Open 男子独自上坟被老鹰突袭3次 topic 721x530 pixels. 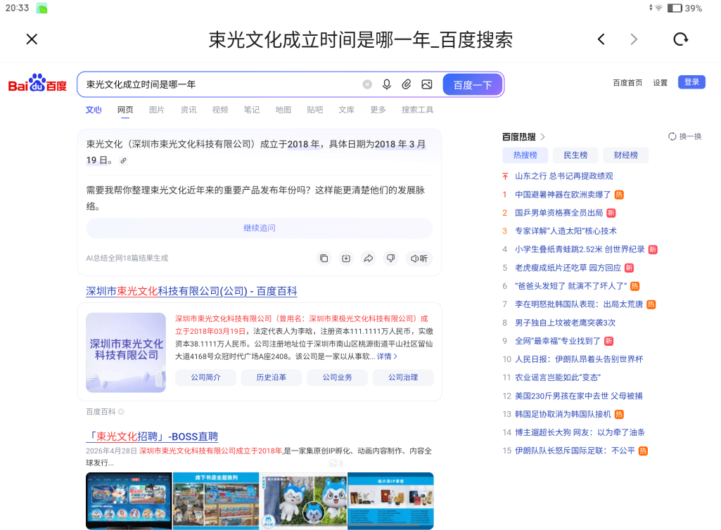coord(565,323)
